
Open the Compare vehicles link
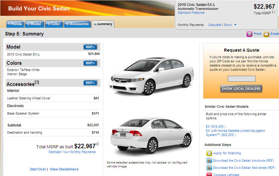point(226,175)
